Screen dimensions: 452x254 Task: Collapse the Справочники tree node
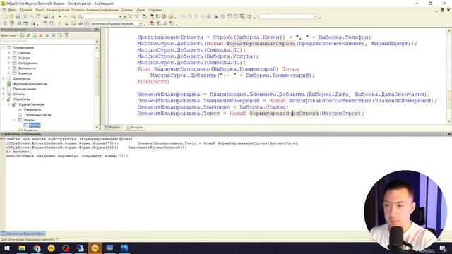click(x=4, y=47)
